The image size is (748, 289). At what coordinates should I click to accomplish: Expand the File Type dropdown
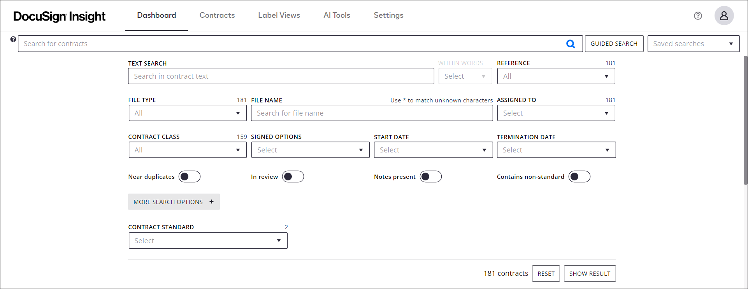(188, 113)
